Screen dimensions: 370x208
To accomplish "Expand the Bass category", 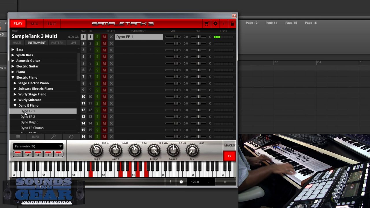I will 13,50.
